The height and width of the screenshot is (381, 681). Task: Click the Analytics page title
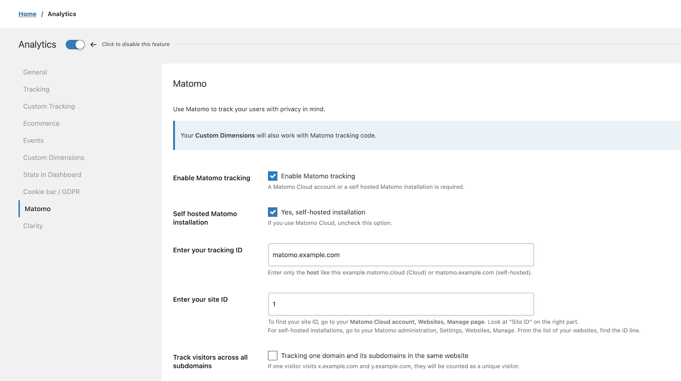point(37,45)
